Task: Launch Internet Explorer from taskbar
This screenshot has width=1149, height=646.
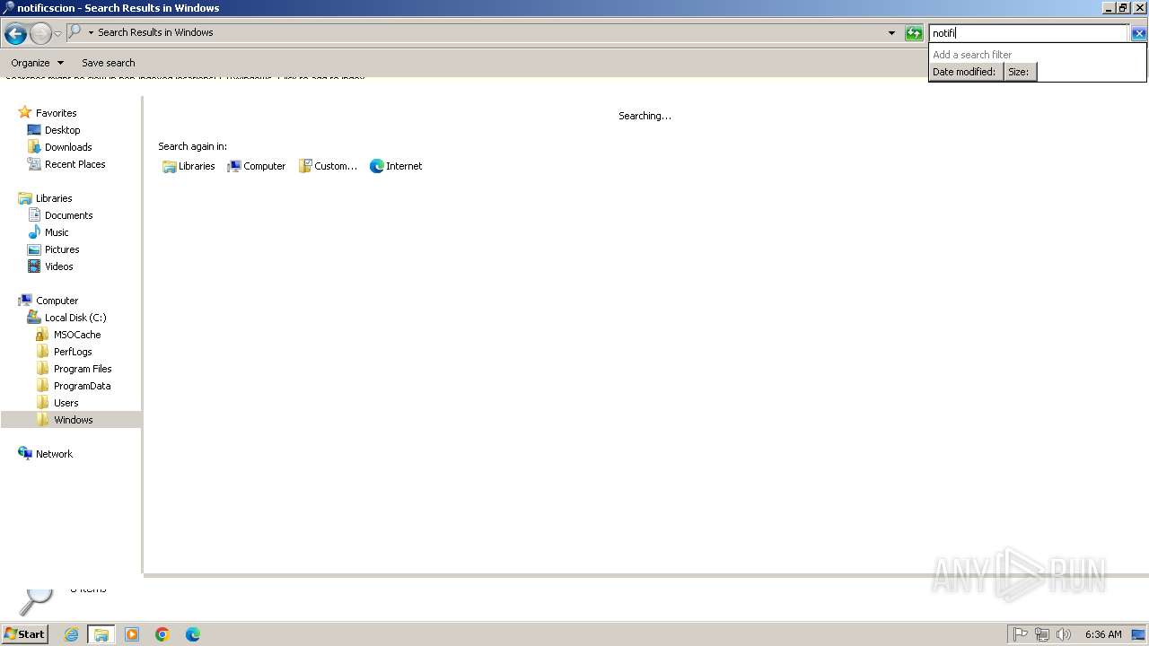Action: click(71, 634)
